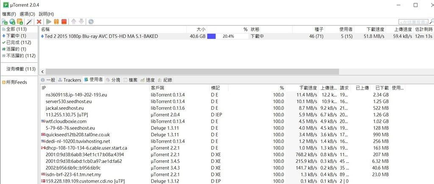
Task: Sort torrents by 狀態 column header
Action: pos(271,29)
